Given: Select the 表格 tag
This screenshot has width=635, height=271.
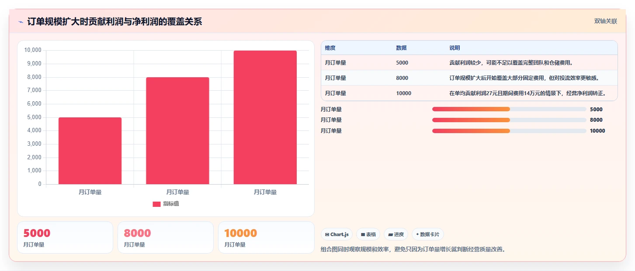Looking at the screenshot, I should coord(368,234).
